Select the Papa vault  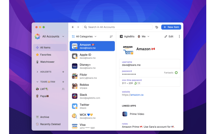click(50, 96)
